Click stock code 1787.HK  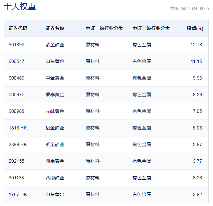point(18,194)
